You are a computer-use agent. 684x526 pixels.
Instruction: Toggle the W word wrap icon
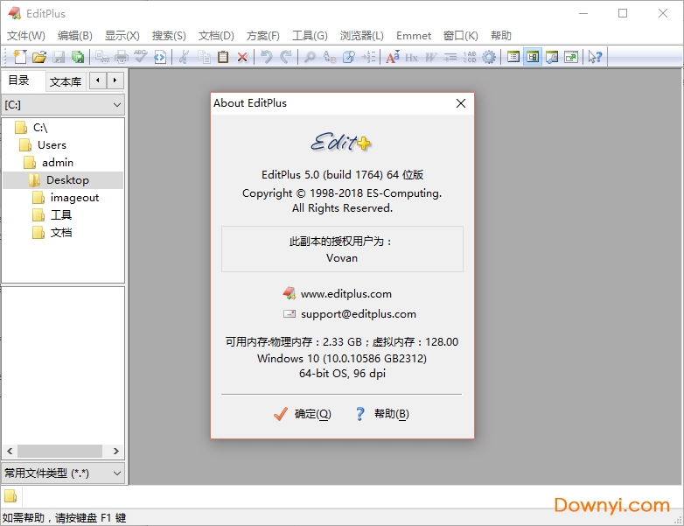coord(430,57)
